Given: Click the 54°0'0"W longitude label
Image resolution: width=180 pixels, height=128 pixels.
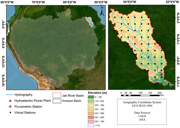Looking at the screenshot, I should tap(130, 2).
